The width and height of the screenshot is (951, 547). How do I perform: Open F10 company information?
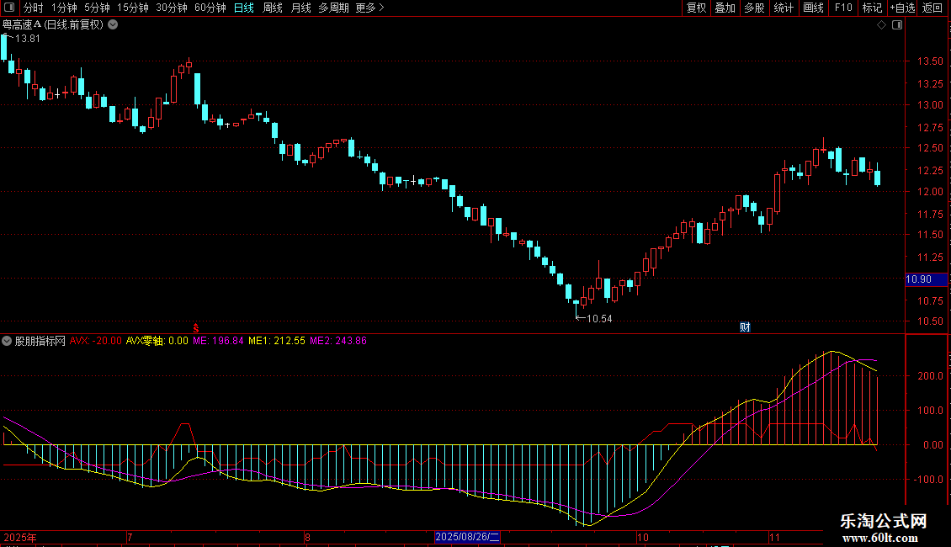point(842,8)
